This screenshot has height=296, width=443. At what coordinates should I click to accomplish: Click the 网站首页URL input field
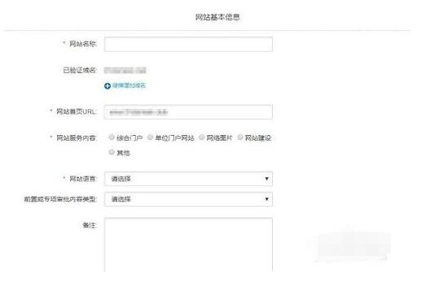tap(188, 112)
